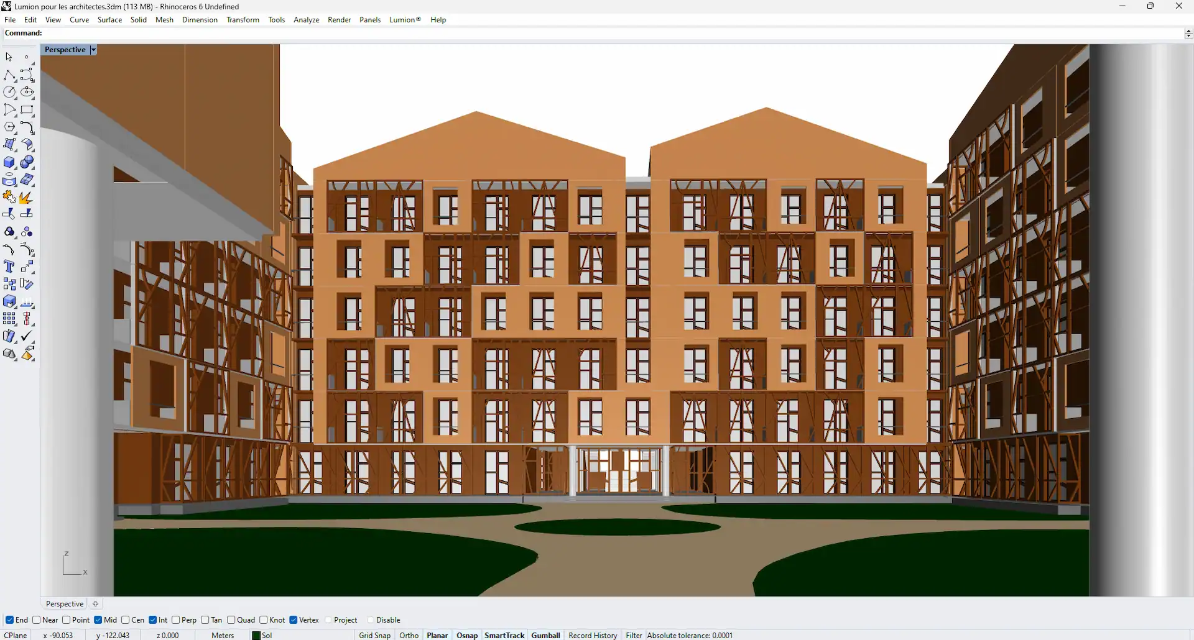This screenshot has height=640, width=1194.
Task: Open the Perspective viewport dropdown arrow
Action: pos(93,50)
